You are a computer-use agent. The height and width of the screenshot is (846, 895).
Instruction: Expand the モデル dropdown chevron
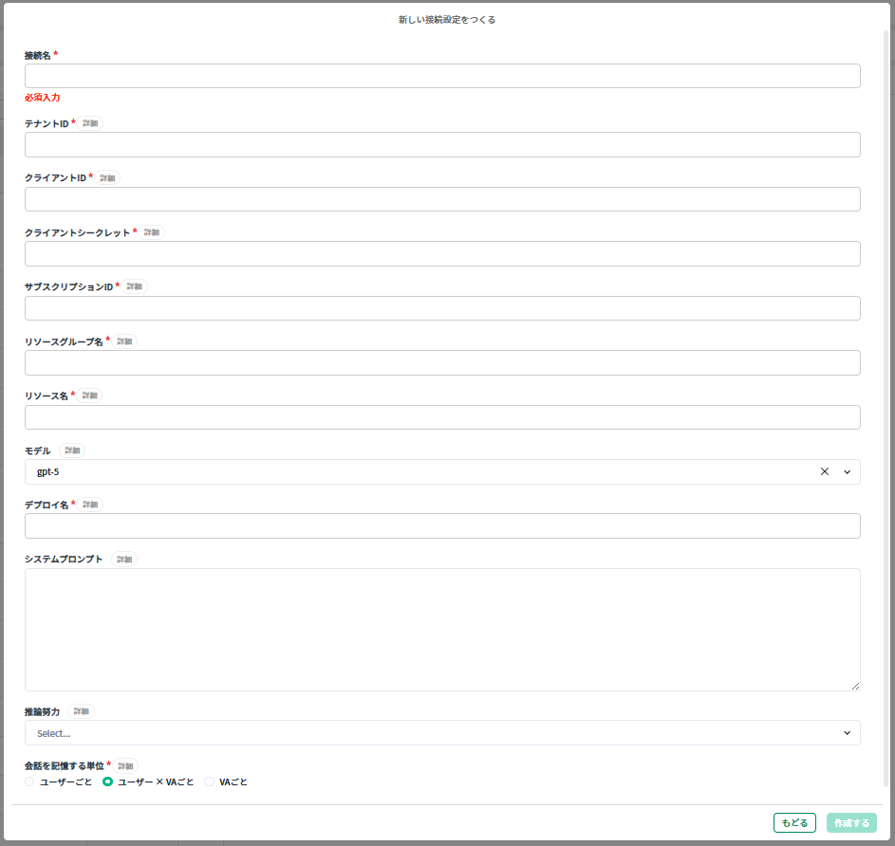coord(847,471)
